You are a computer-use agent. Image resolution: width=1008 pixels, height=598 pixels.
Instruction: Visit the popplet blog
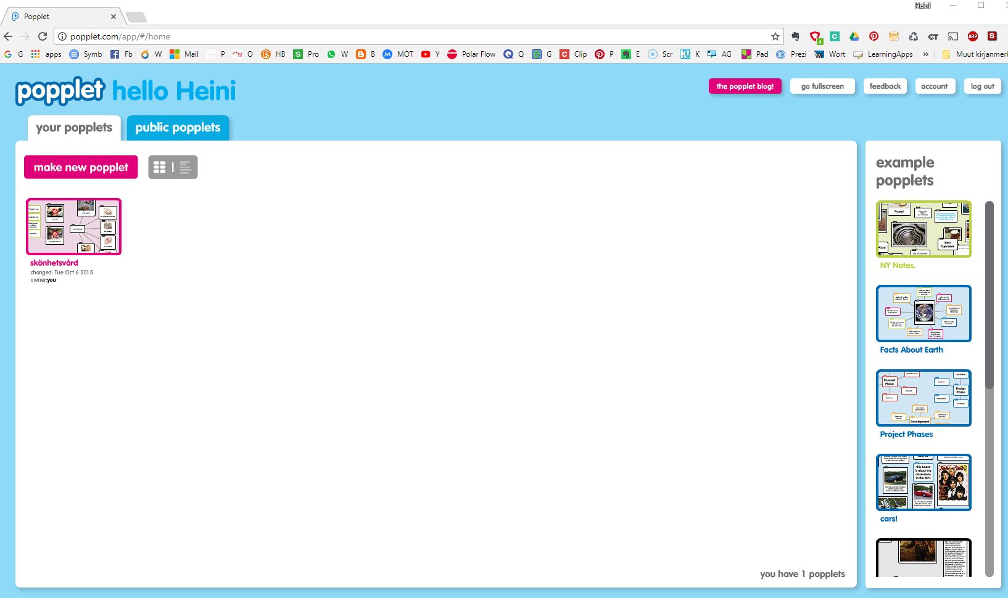[745, 86]
